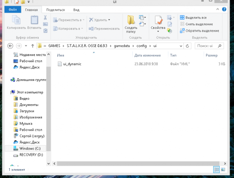Click the Copy icon in the ribbon

coord(16,20)
